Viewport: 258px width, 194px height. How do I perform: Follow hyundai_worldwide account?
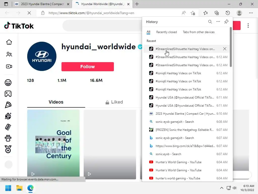pos(87,67)
